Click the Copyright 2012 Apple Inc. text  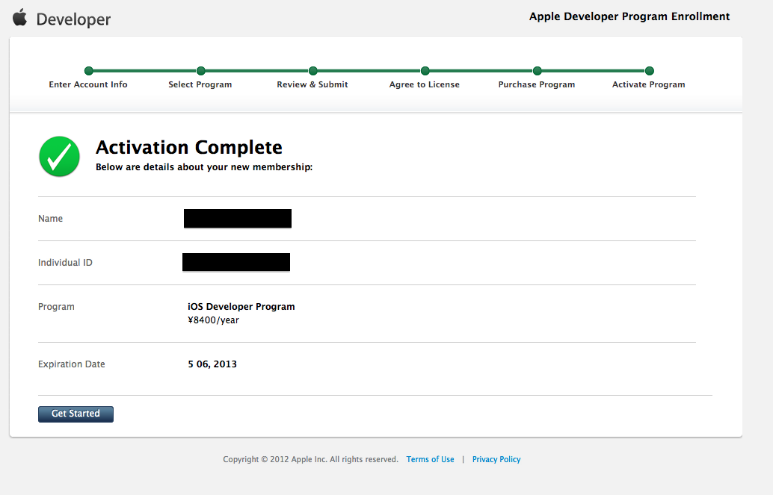pos(310,459)
